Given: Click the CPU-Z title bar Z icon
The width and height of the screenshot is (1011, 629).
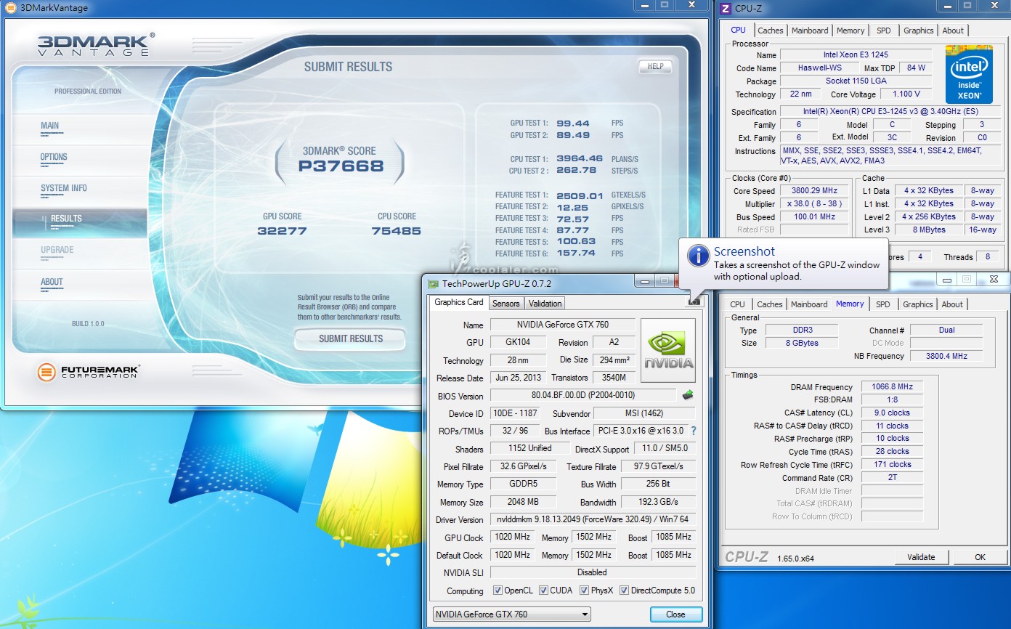Looking at the screenshot, I should coord(726,8).
